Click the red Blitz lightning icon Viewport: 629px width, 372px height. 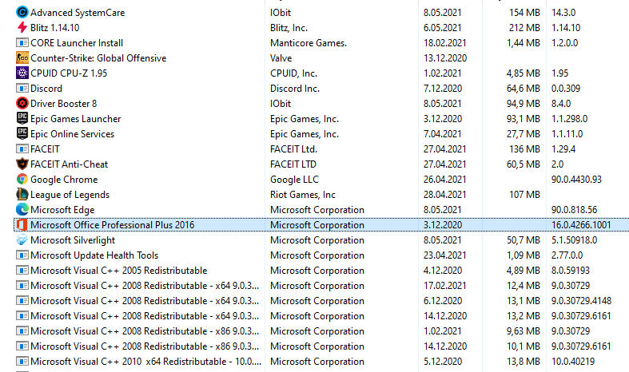point(22,28)
